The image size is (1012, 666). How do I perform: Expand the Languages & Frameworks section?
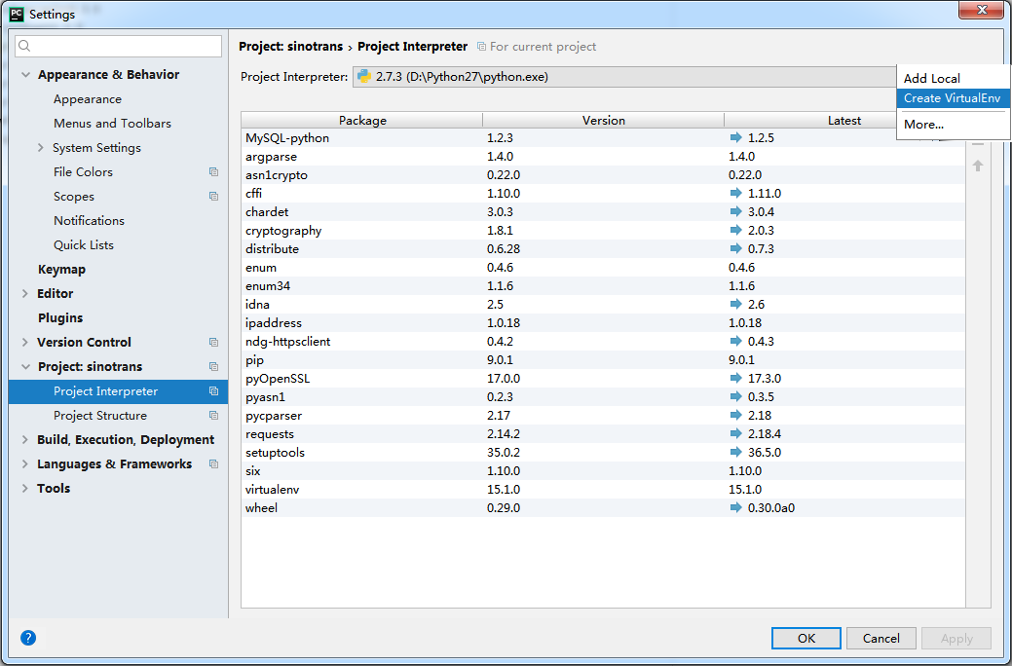25,464
